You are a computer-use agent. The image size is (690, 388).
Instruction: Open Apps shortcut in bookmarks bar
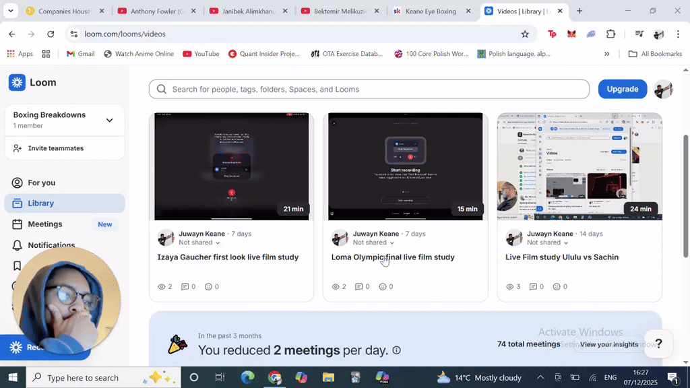point(20,54)
